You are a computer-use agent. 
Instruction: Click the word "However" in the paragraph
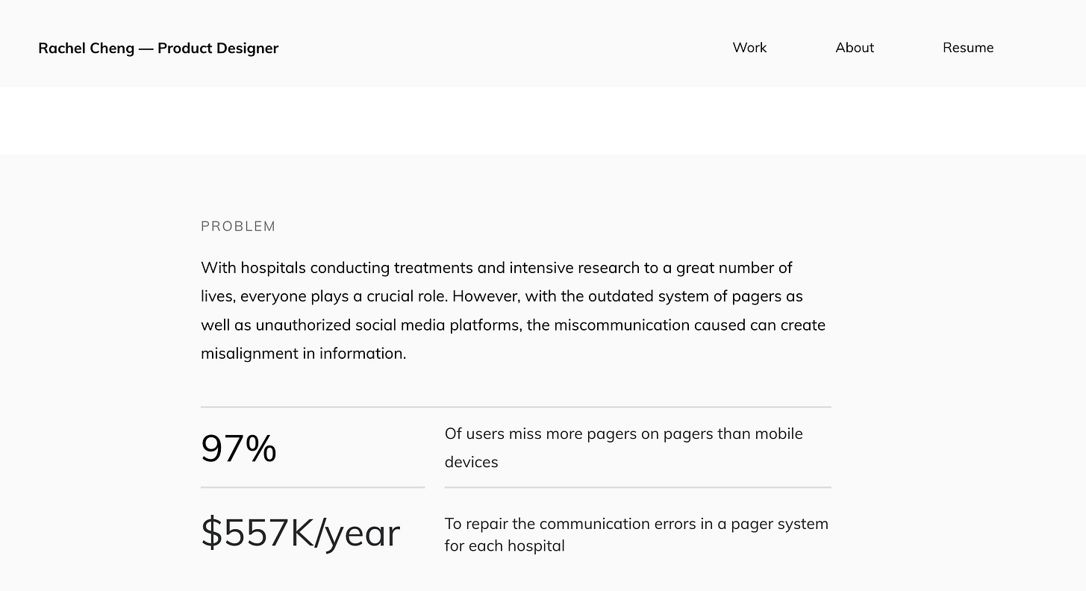(485, 296)
